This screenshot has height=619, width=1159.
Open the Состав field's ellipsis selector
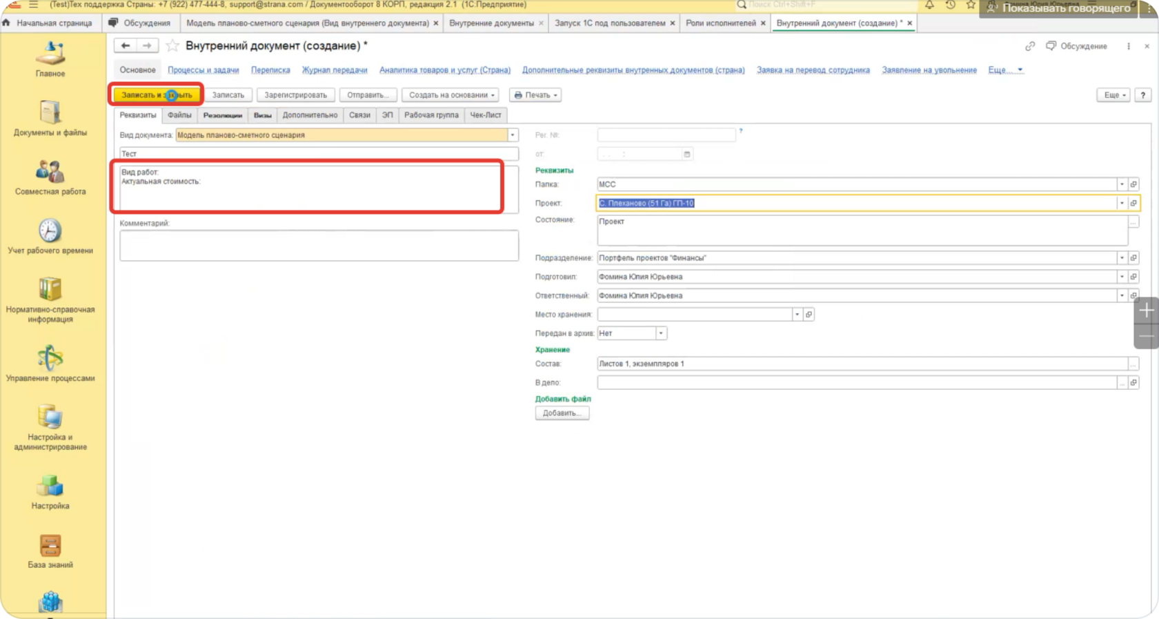tap(1133, 364)
